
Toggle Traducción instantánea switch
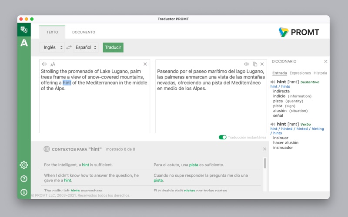point(222,137)
